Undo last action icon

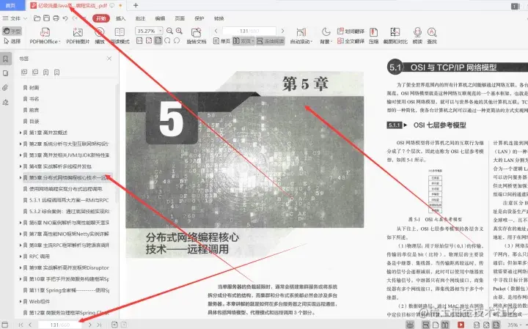click(65, 18)
